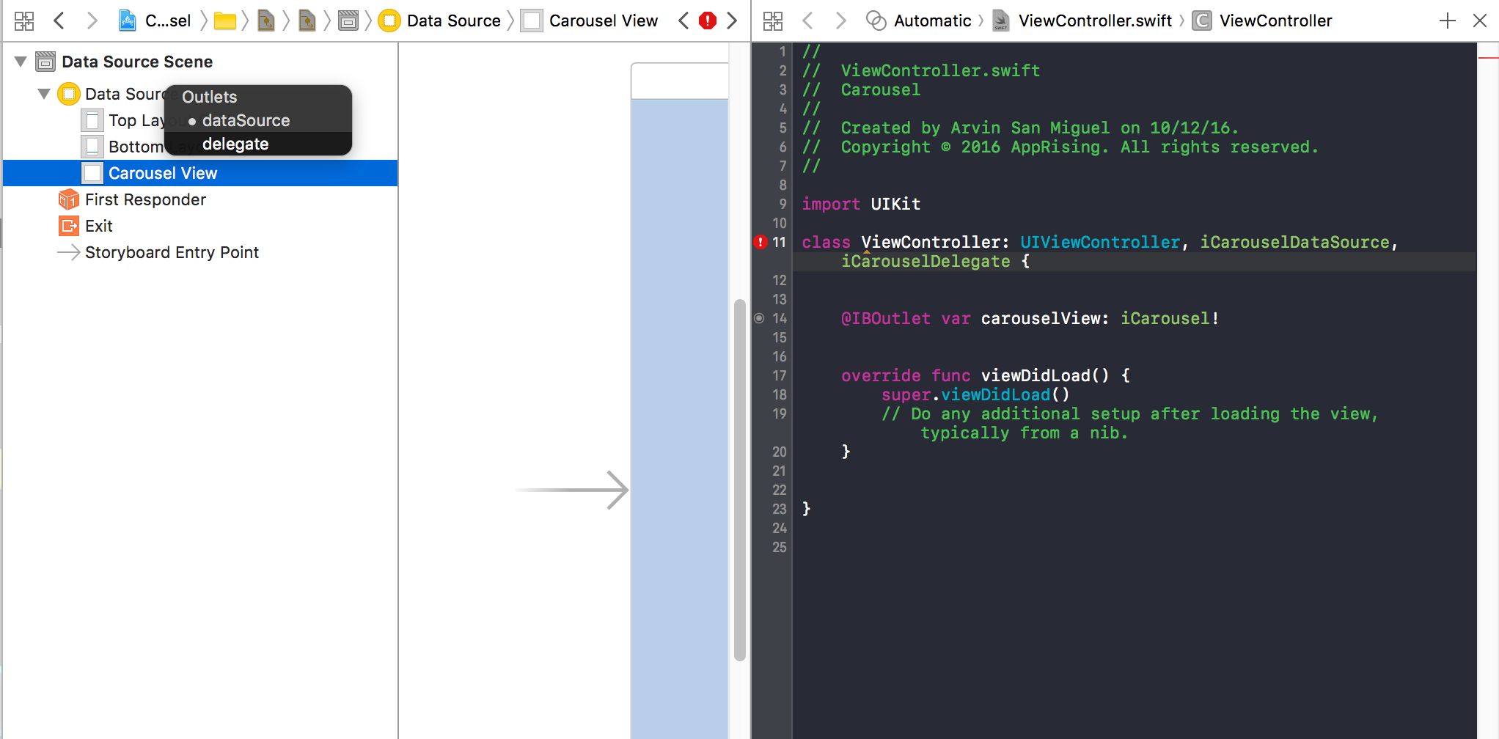The image size is (1499, 739).
Task: Click the red error badge in the jump bar
Action: 706,20
